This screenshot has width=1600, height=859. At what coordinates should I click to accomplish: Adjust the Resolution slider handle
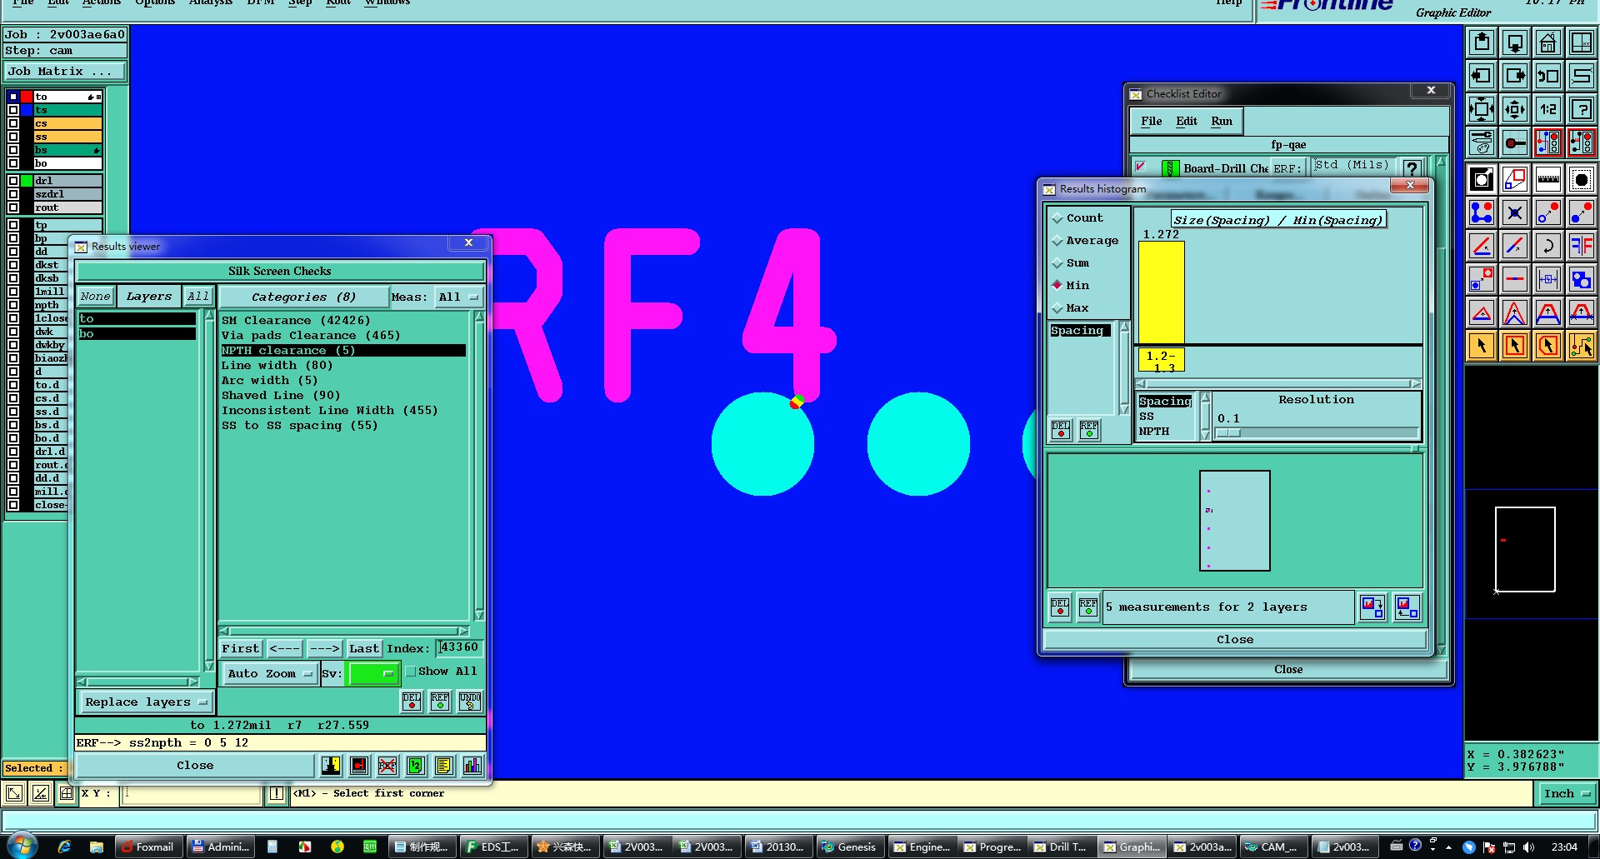click(x=1228, y=433)
